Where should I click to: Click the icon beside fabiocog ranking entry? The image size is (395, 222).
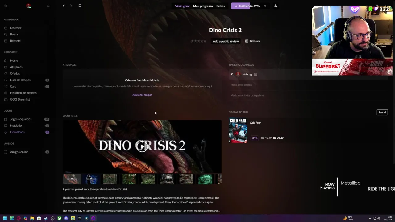(x=256, y=74)
